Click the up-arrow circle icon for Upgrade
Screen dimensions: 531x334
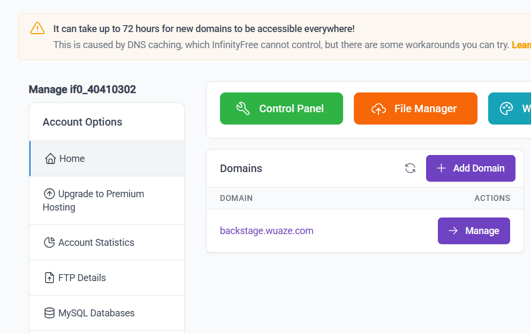49,194
